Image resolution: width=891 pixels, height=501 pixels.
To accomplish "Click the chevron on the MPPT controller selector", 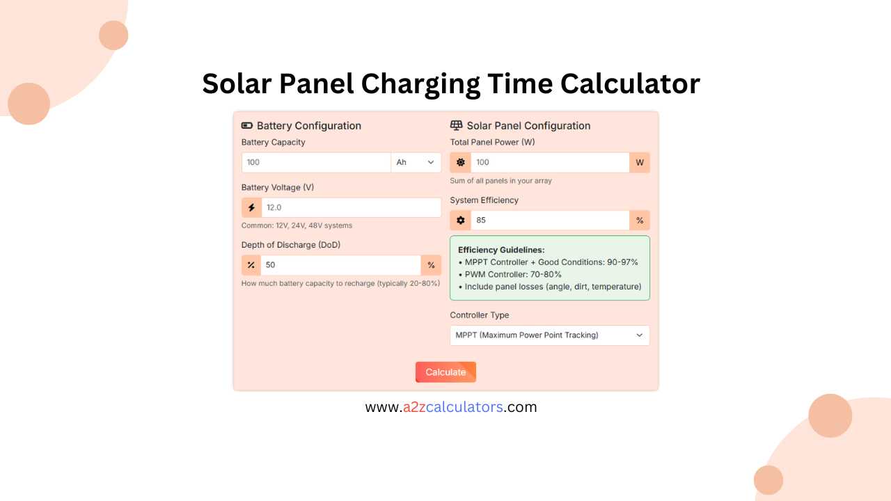I will click(639, 335).
